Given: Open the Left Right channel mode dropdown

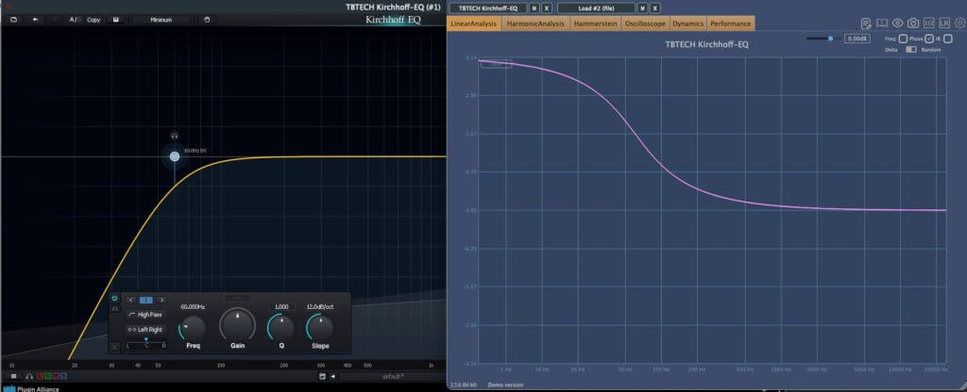Looking at the screenshot, I should 145,329.
